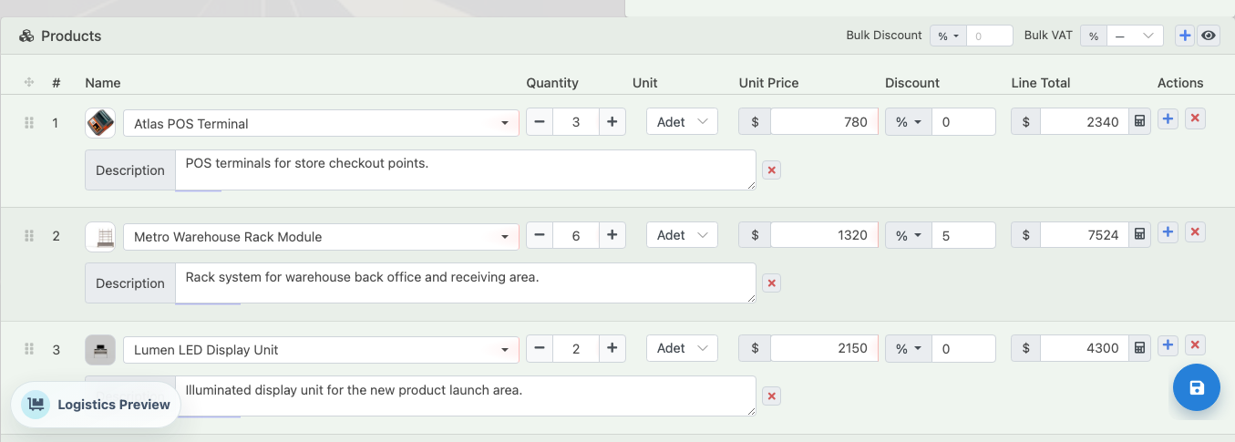Decrease quantity of Atlas POS Terminal

click(x=540, y=122)
